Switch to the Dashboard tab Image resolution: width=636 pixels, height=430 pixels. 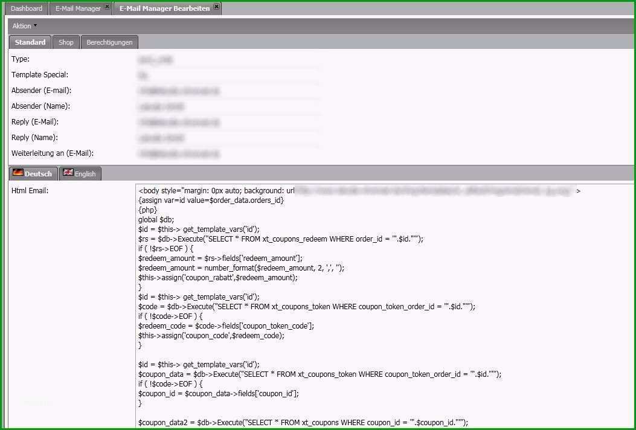pyautogui.click(x=27, y=8)
